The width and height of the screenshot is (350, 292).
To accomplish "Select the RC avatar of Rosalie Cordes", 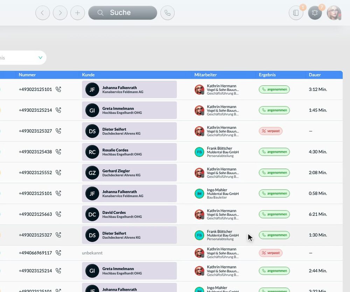I will (x=92, y=152).
